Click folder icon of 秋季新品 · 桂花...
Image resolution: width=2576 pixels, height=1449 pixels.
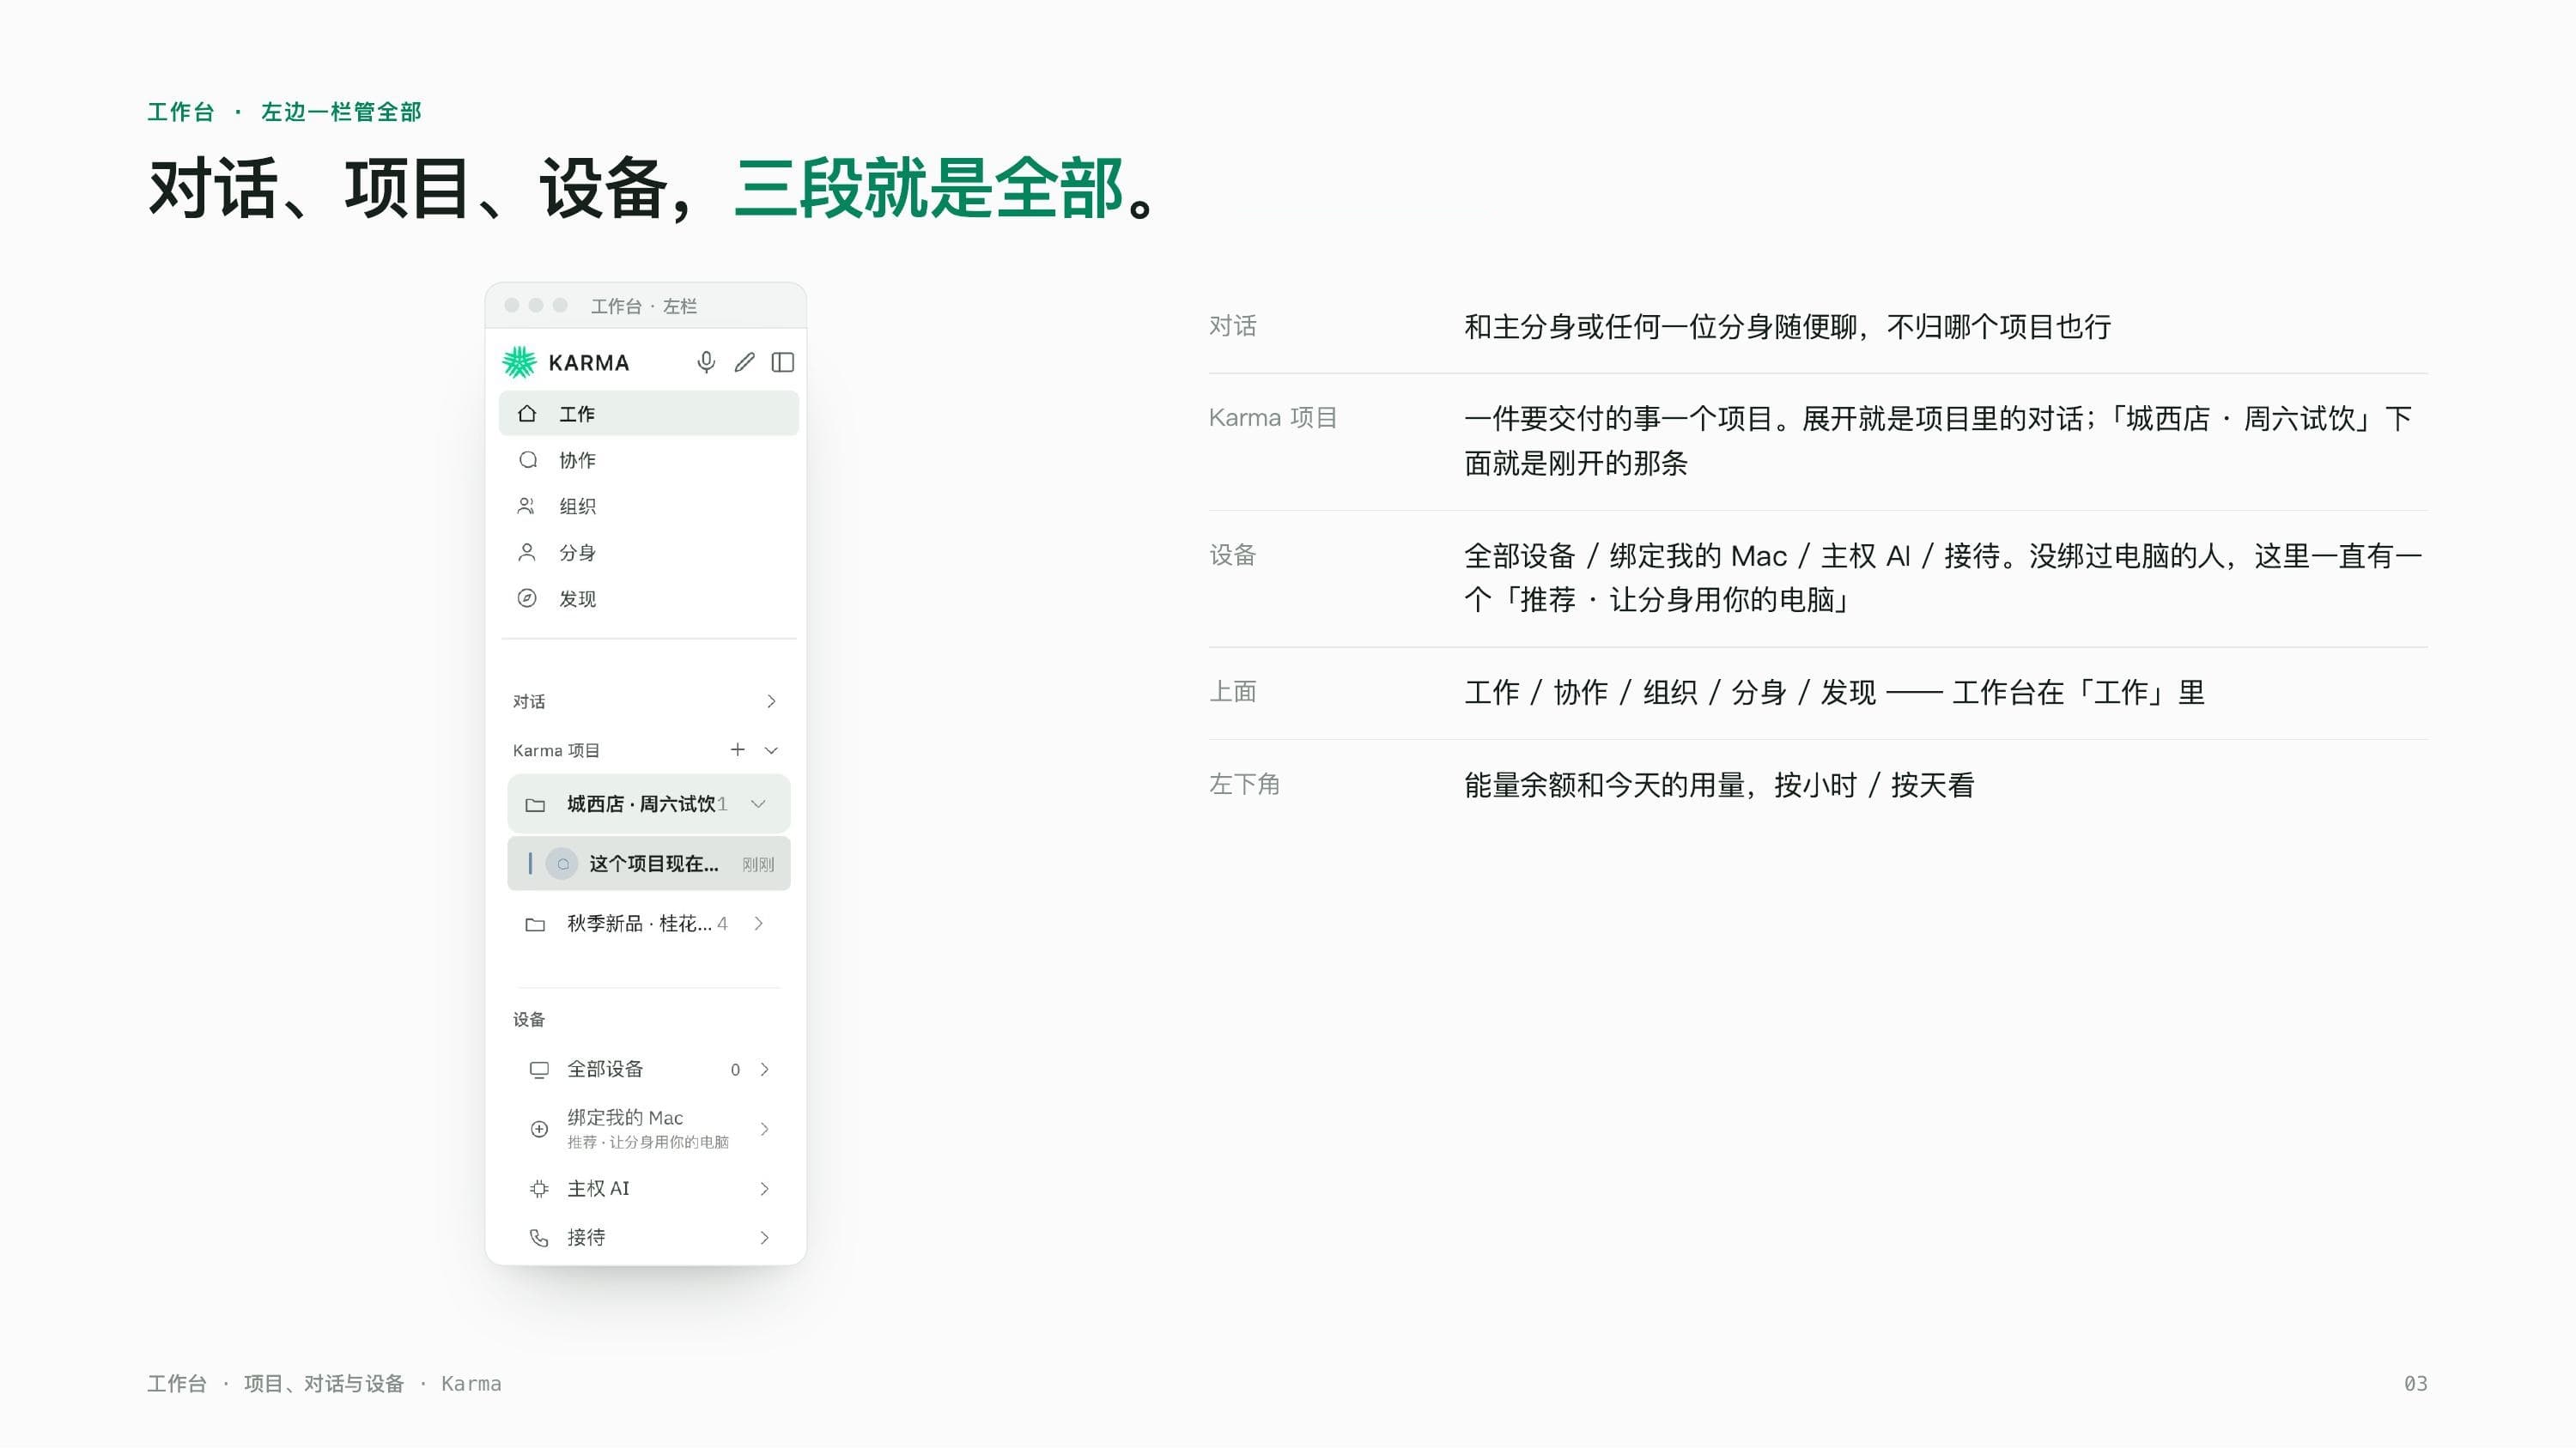[x=535, y=924]
